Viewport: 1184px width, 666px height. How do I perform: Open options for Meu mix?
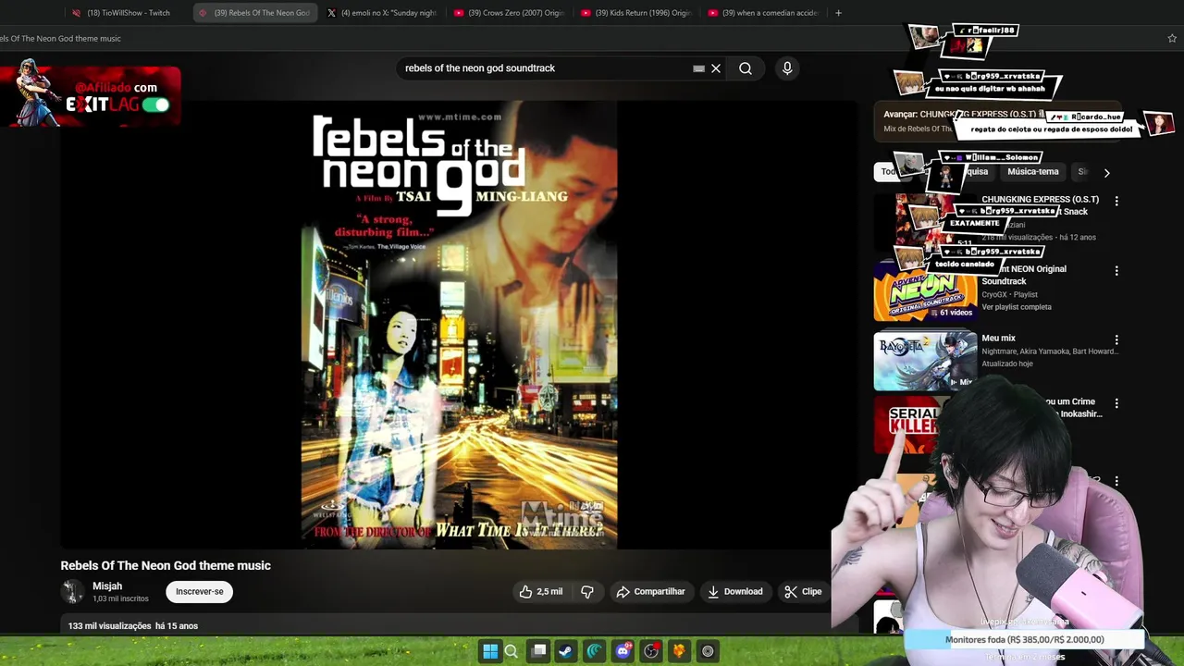pyautogui.click(x=1116, y=340)
